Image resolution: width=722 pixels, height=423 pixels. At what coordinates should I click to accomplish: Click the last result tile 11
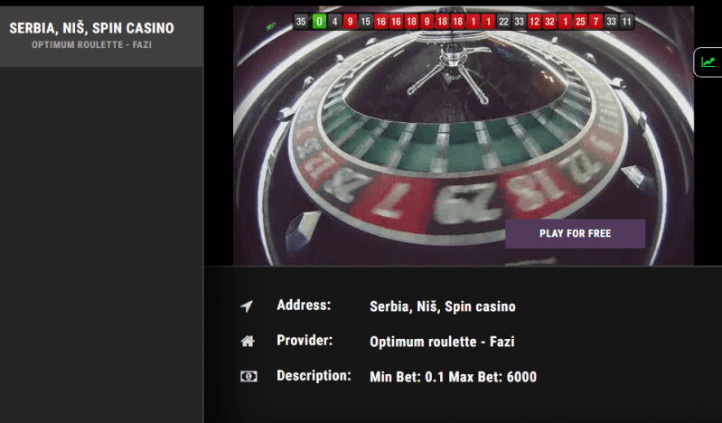[x=626, y=21]
